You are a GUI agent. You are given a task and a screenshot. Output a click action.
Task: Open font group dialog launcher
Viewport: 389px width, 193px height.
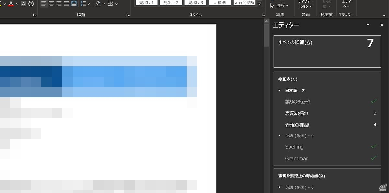pyautogui.click(x=35, y=15)
